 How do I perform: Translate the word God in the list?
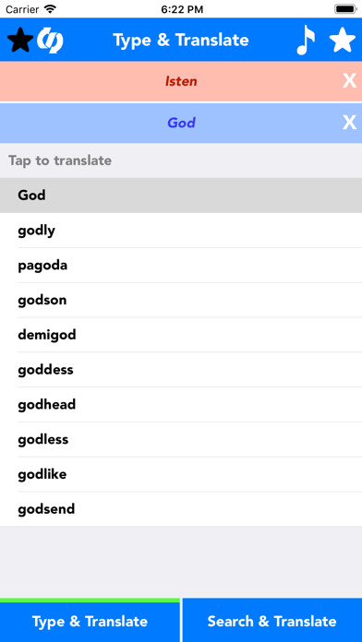pyautogui.click(x=181, y=196)
